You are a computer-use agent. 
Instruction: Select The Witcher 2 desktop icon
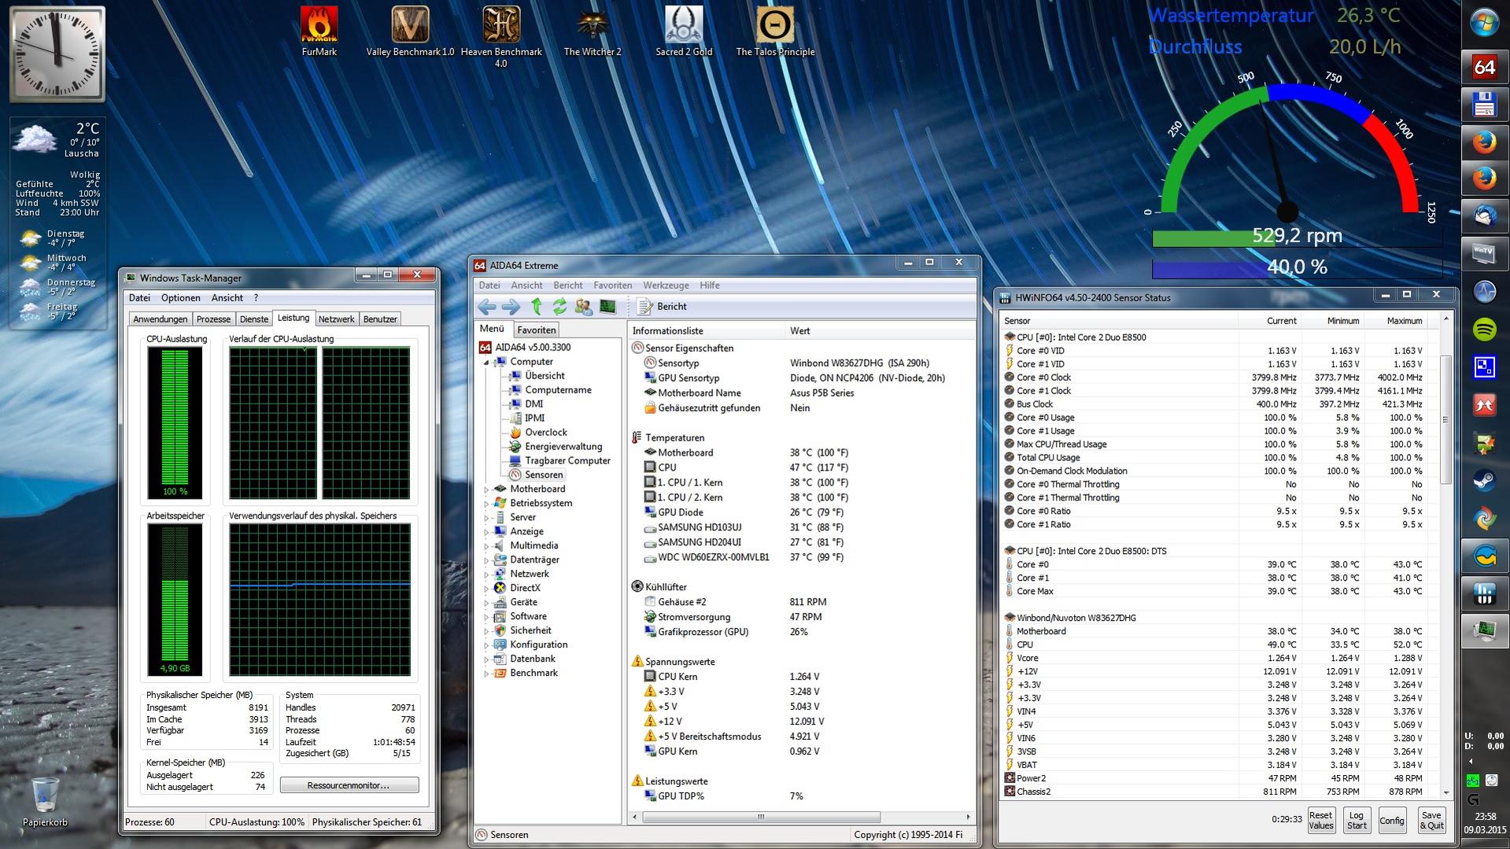pyautogui.click(x=593, y=31)
